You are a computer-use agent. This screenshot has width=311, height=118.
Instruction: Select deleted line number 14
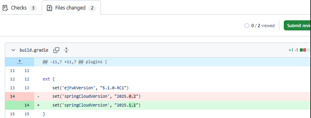(12, 97)
